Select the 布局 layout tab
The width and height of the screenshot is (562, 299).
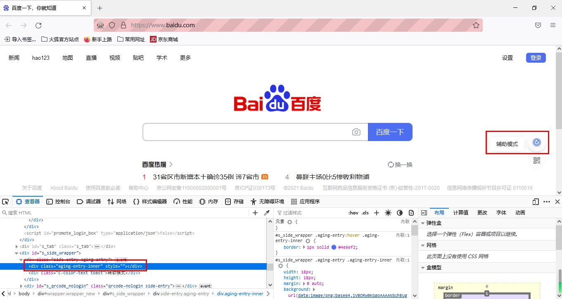(x=439, y=213)
